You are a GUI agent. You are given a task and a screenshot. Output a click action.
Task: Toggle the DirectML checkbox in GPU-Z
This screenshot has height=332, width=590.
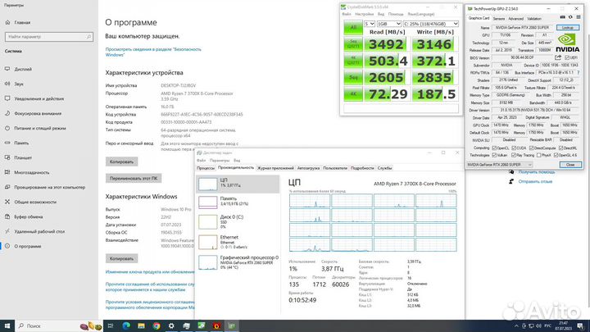561,148
